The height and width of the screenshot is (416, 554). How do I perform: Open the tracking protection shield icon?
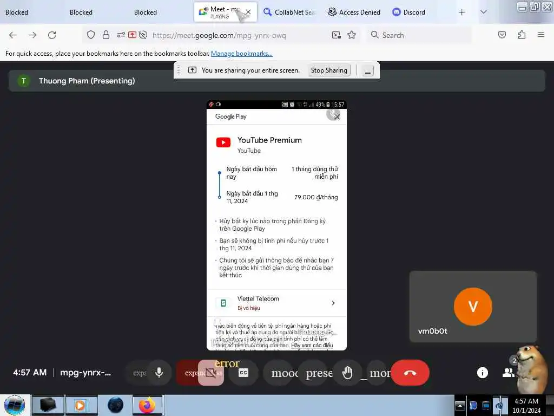pos(91,35)
